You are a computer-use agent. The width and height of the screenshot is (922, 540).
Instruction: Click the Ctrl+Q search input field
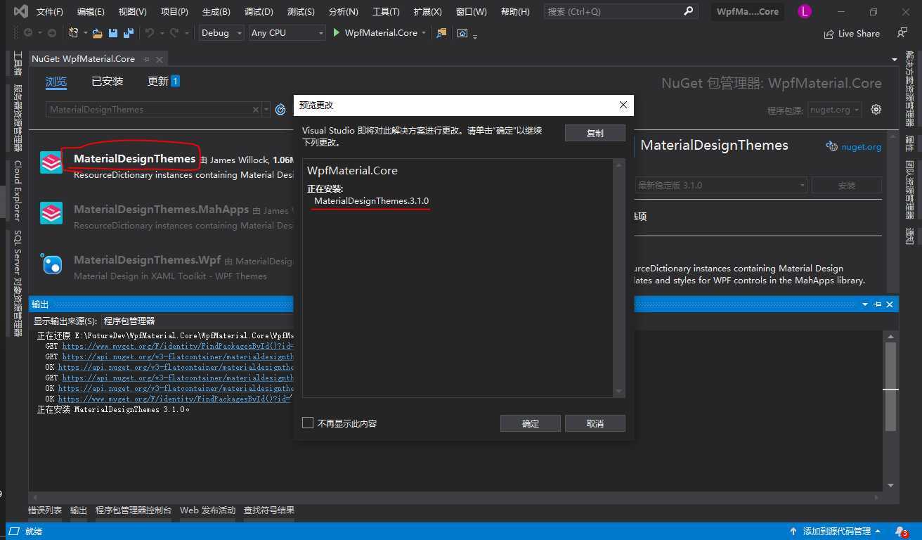tap(613, 11)
